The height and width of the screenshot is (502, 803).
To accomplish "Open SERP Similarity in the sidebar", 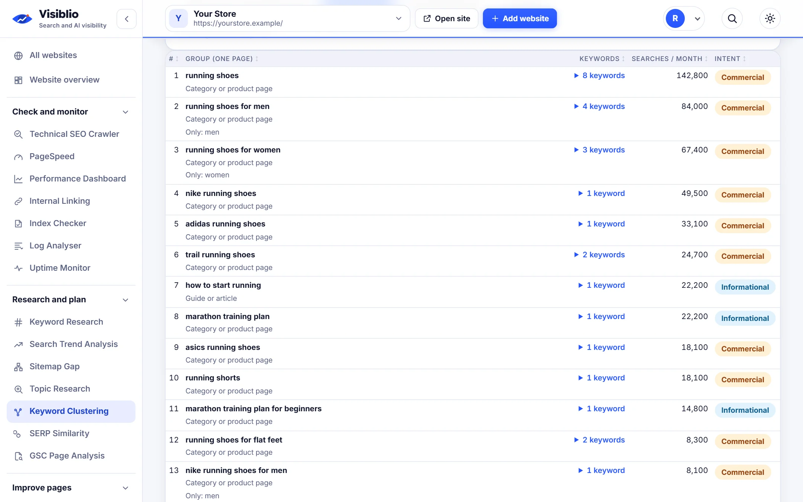I will tap(71, 434).
